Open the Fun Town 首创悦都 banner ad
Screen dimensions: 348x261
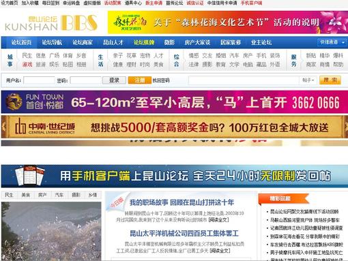[175, 102]
